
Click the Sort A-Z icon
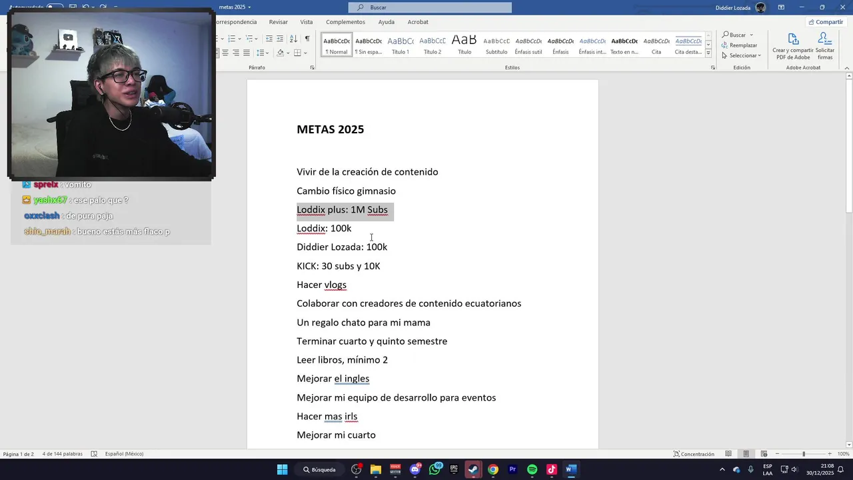(x=293, y=39)
